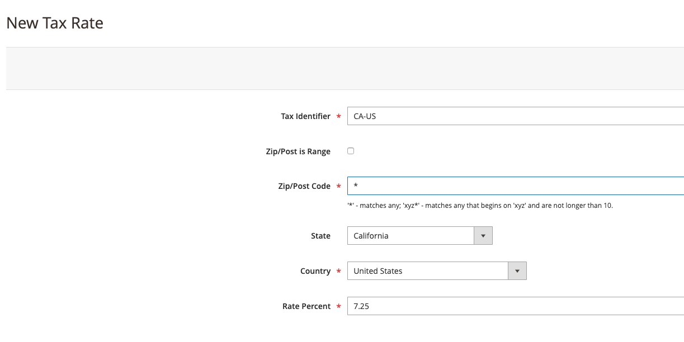
Task: Click the New Tax Rate heading
Action: 55,23
